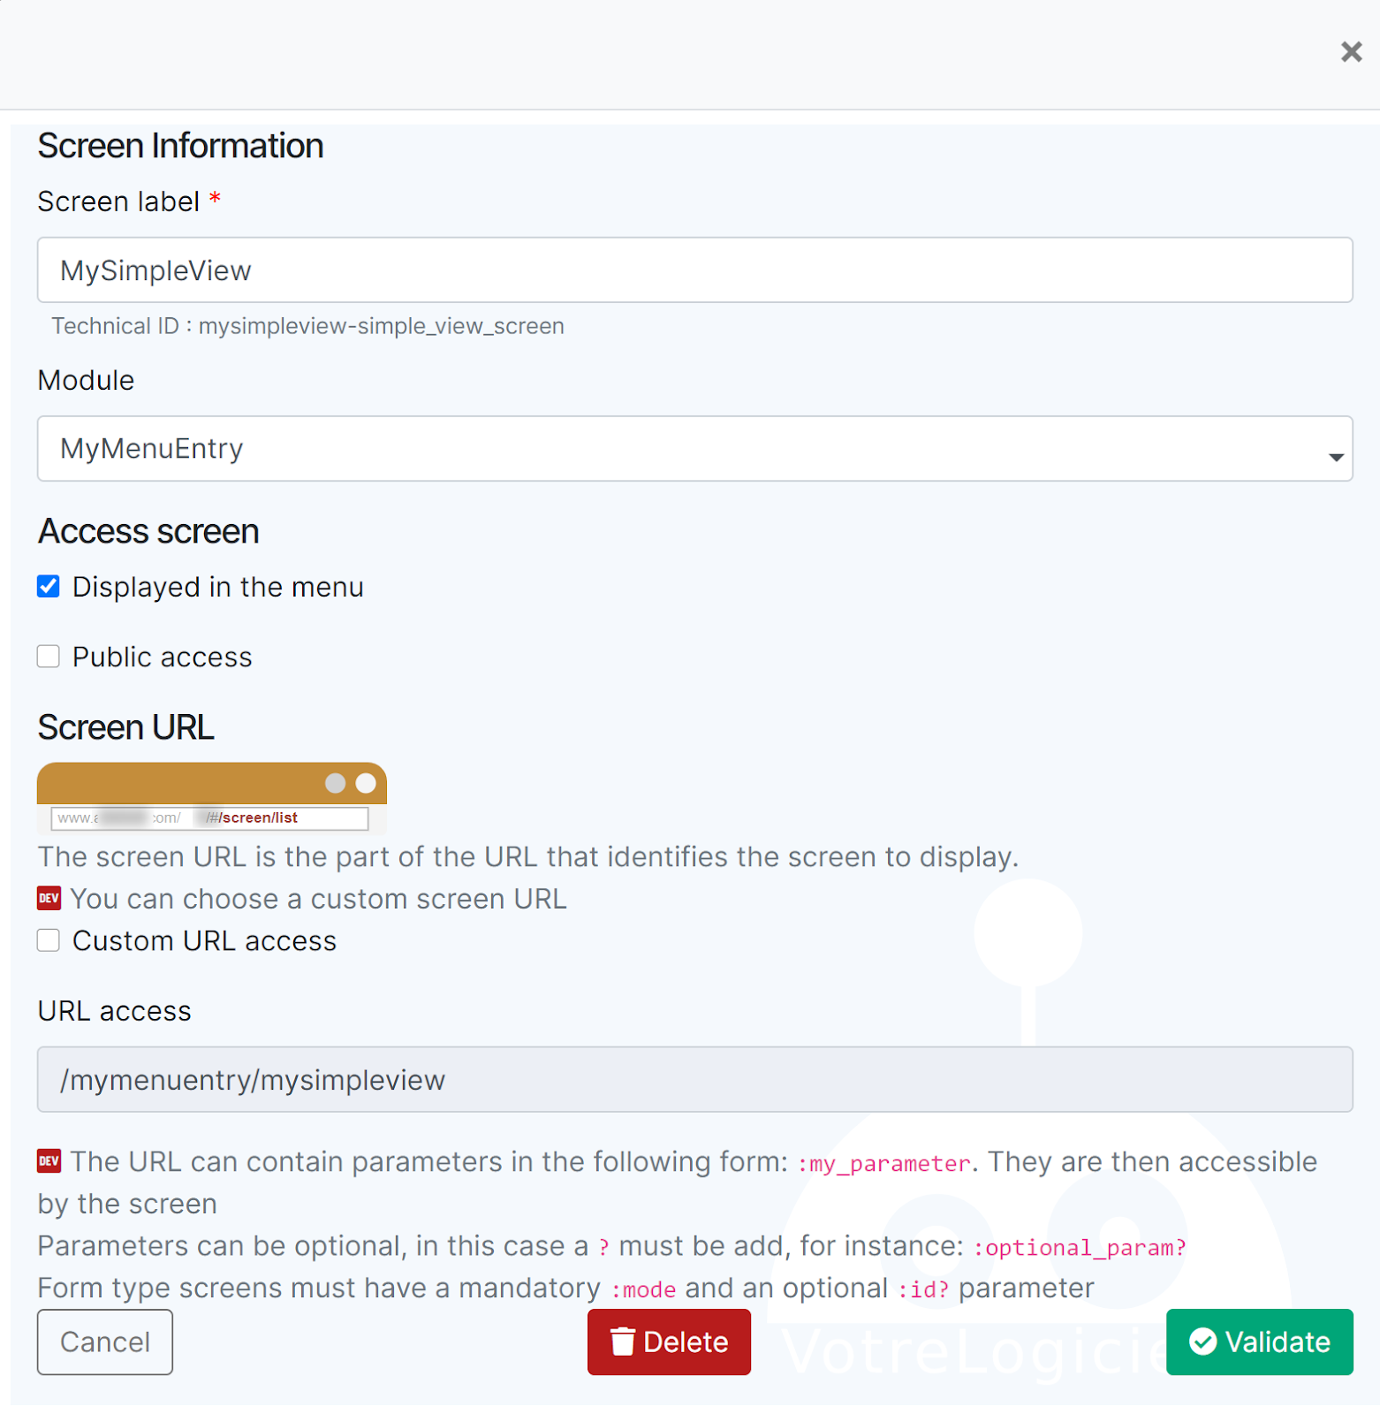The height and width of the screenshot is (1414, 1380).
Task: Click the :optional_param? code example
Action: (1079, 1247)
